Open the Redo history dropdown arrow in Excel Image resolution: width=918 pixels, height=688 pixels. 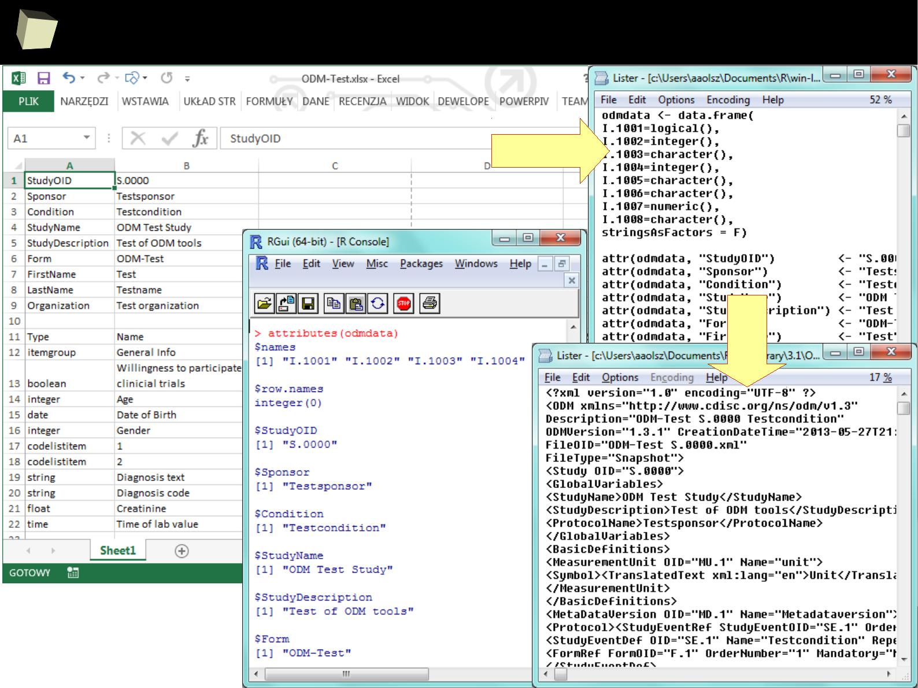(117, 77)
